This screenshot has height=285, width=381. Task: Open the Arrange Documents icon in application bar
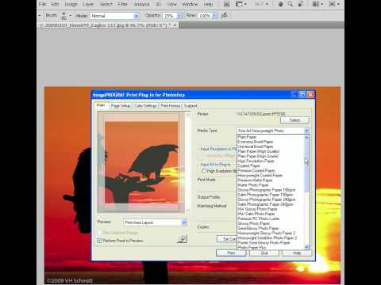click(x=317, y=4)
